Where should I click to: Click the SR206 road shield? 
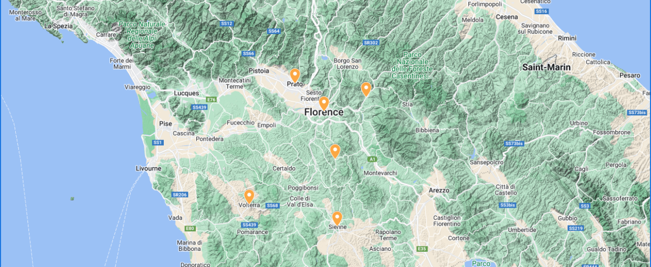(x=180, y=194)
